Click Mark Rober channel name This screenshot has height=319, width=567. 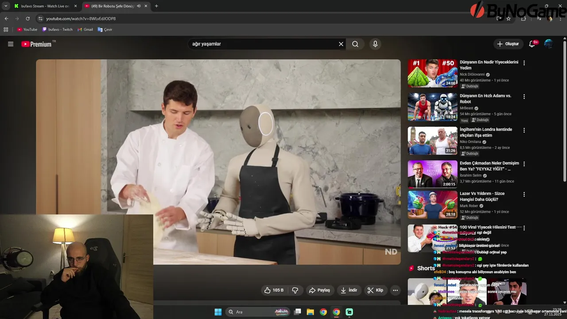469,206
